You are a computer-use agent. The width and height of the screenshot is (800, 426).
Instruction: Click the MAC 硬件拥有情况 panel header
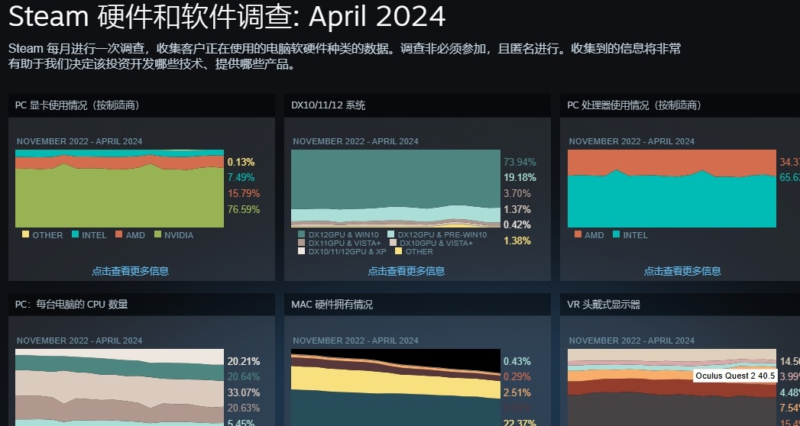pyautogui.click(x=417, y=305)
